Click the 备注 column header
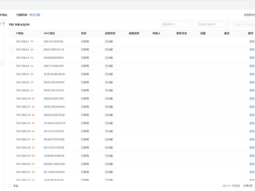Image resolution: width=255 pixels, height=191 pixels. [x=227, y=33]
